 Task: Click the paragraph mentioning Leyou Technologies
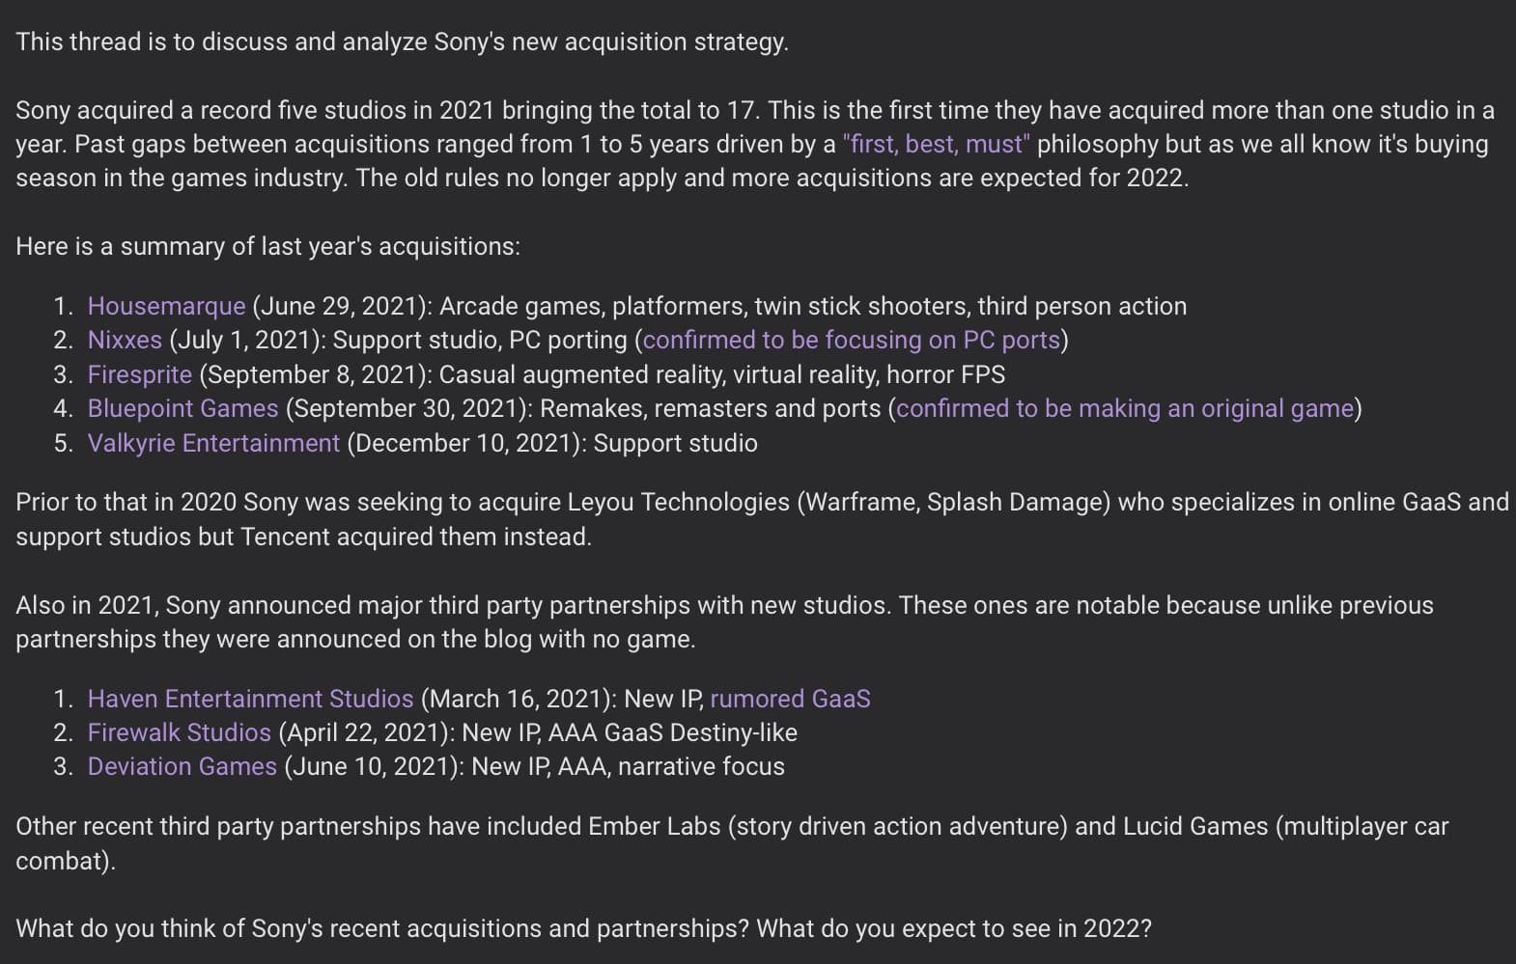pos(762,520)
